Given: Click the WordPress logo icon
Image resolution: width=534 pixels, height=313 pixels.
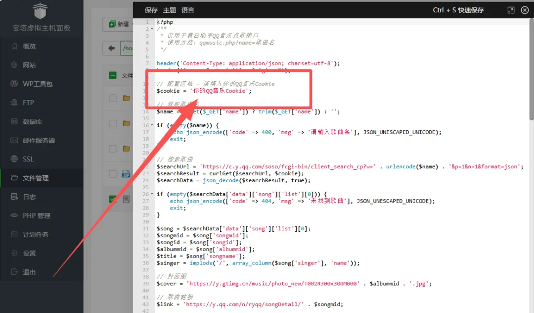Looking at the screenshot, I should (14, 84).
